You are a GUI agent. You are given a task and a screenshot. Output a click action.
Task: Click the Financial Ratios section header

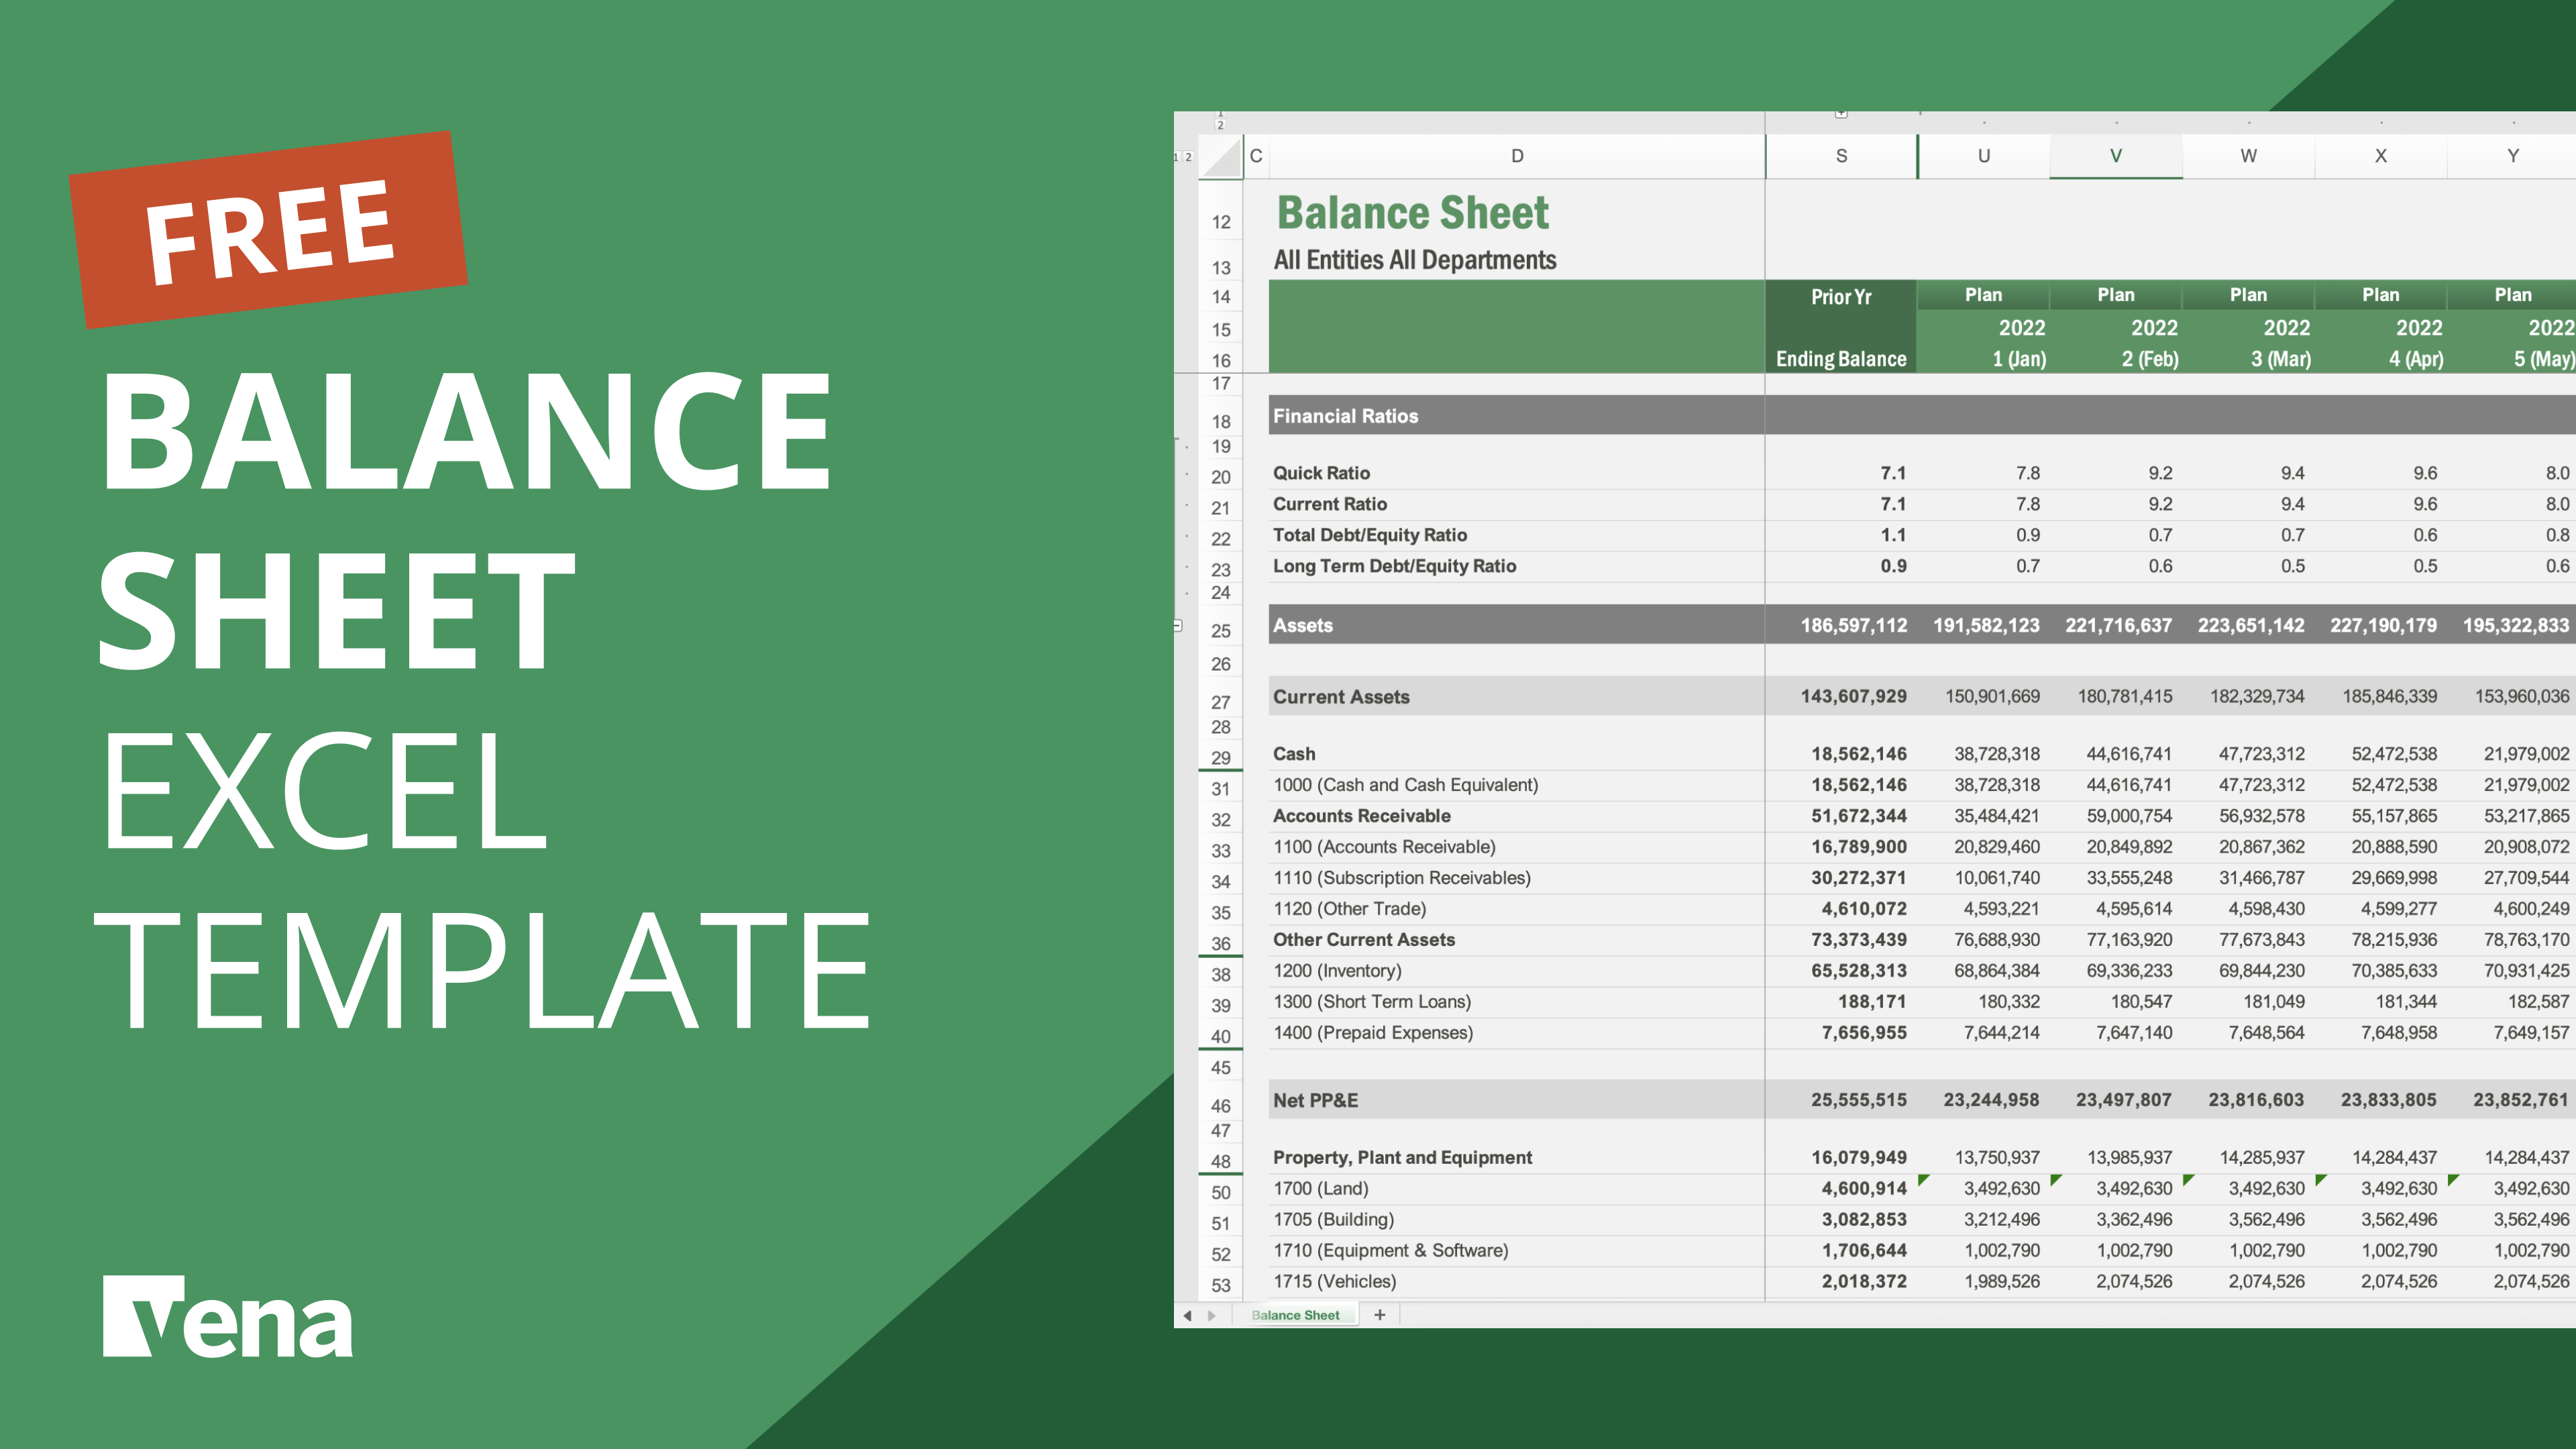click(x=1345, y=416)
